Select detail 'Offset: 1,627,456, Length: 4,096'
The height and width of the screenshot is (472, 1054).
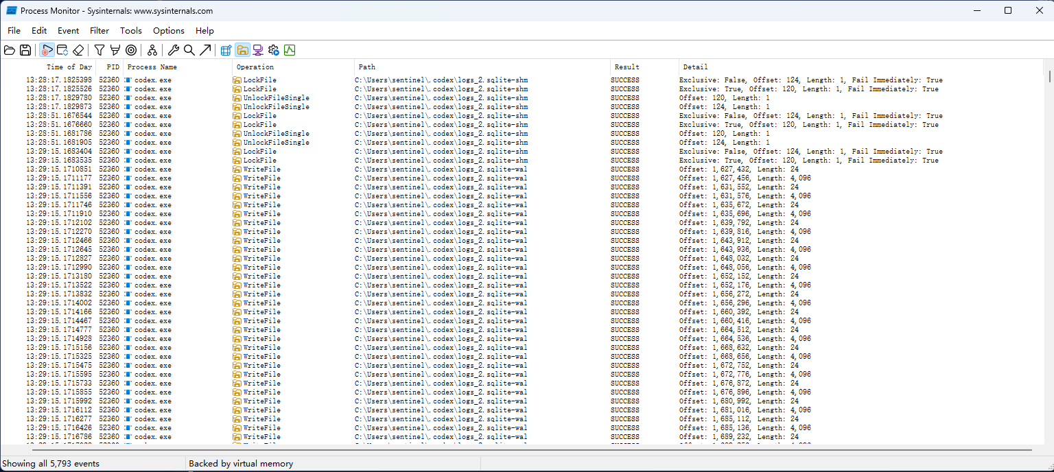point(745,178)
